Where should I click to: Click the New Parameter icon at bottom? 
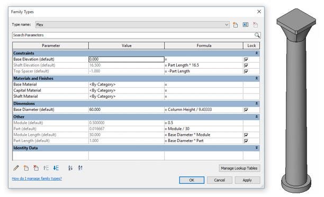click(x=26, y=168)
